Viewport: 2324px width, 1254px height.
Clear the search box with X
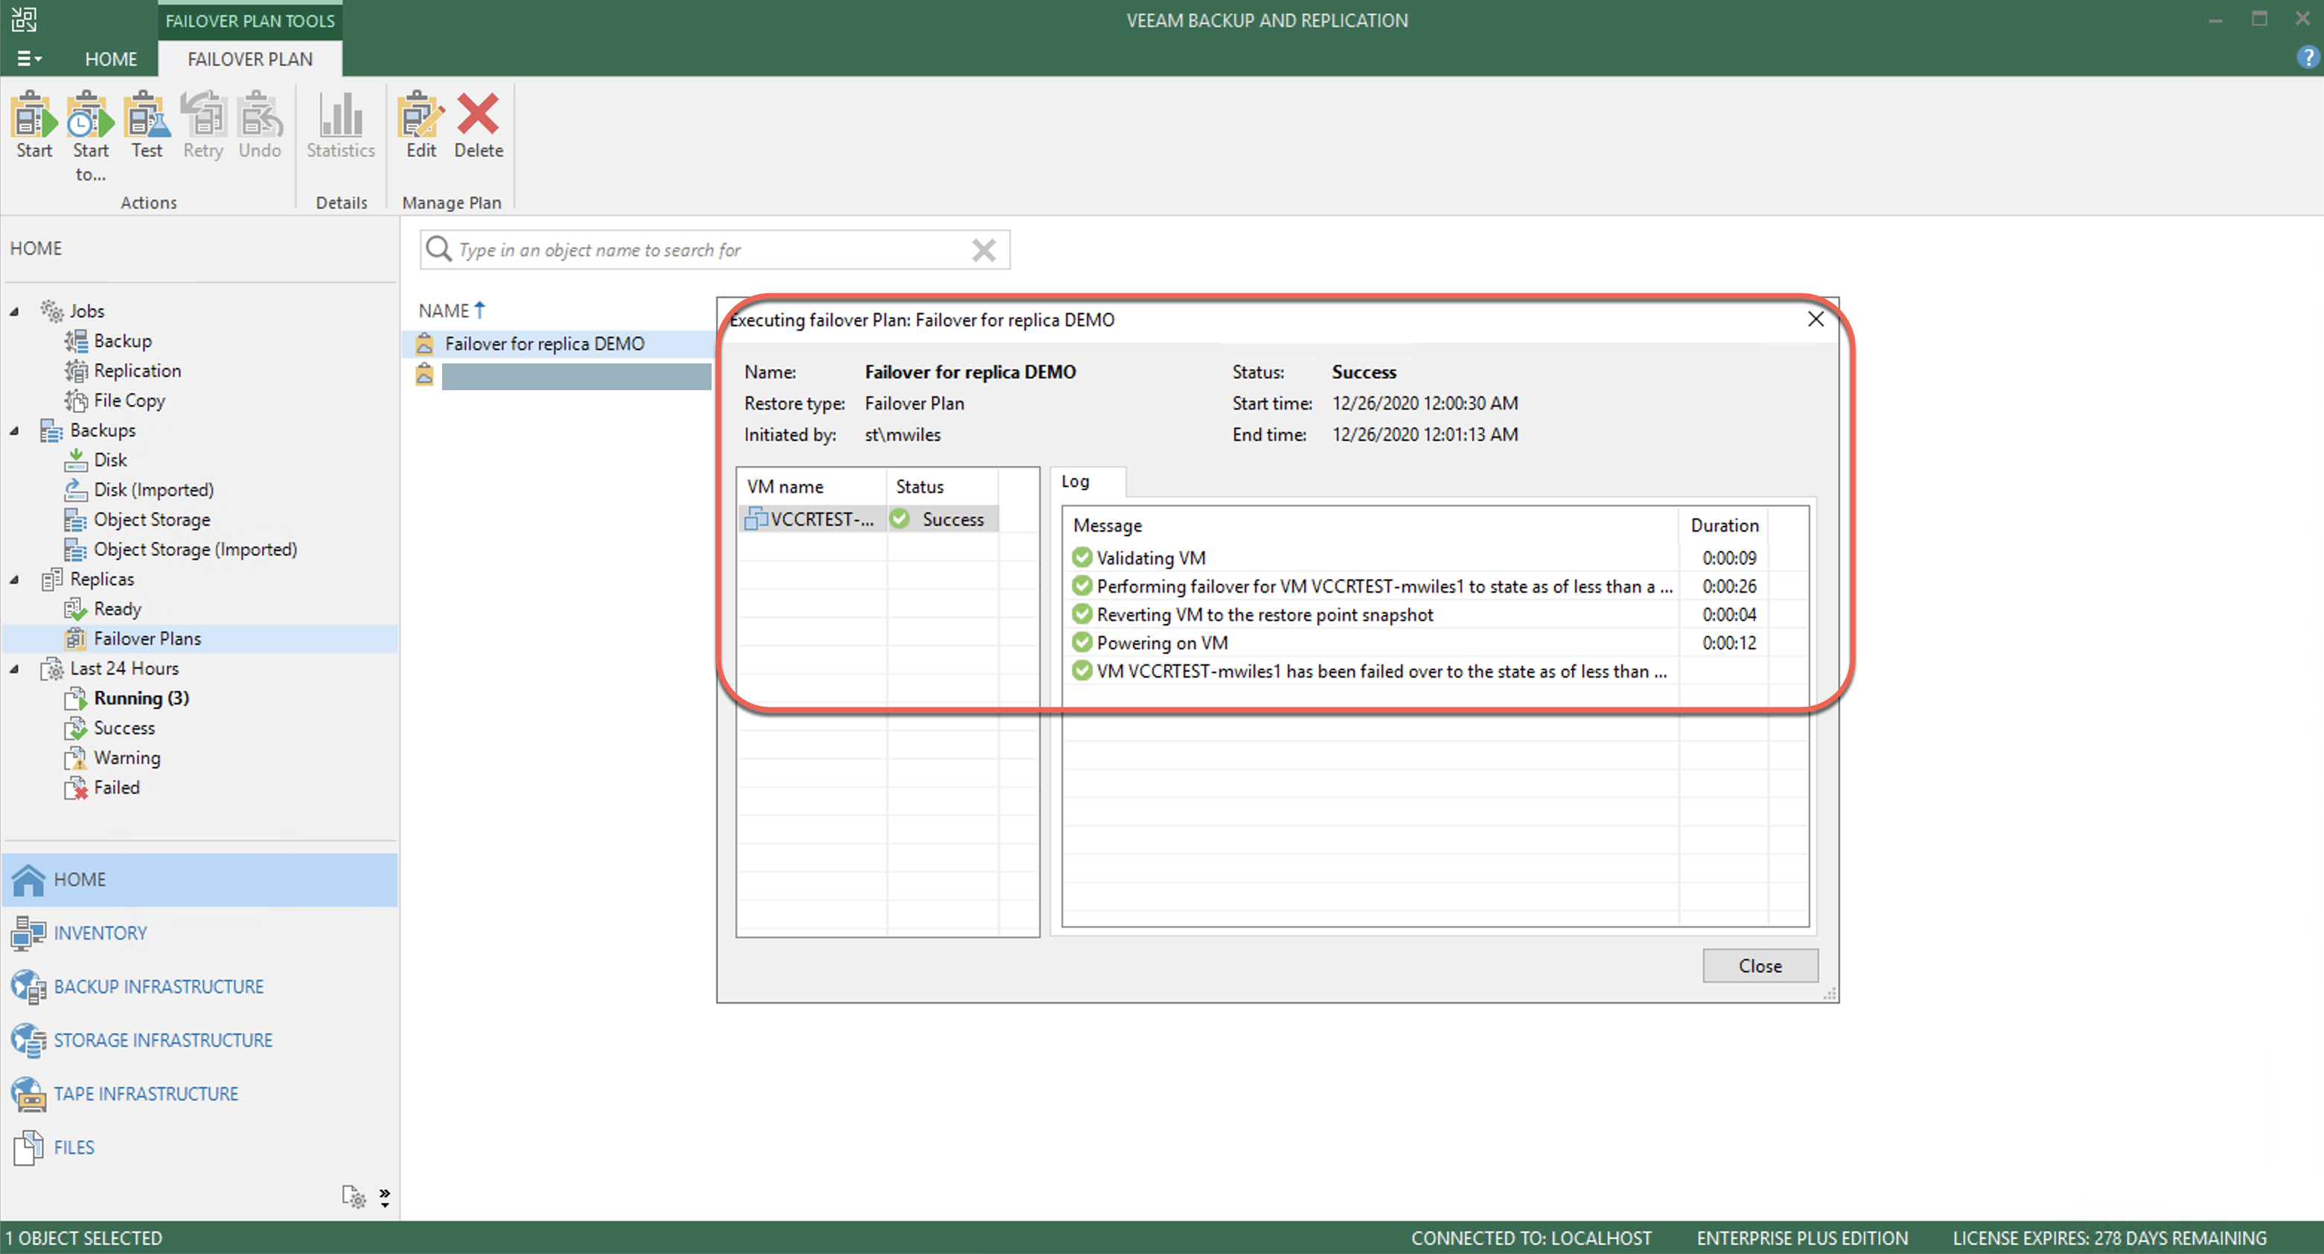[x=983, y=250]
